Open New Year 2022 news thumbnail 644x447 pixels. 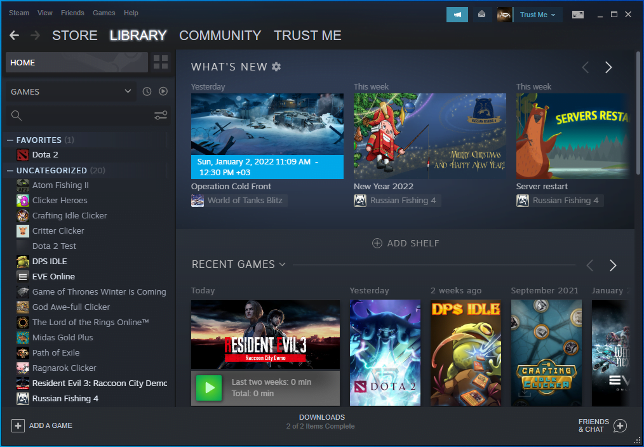(x=430, y=136)
